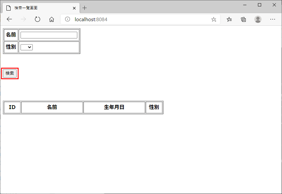Click into the 名前 text field
This screenshot has width=282, height=194.
[x=49, y=35]
